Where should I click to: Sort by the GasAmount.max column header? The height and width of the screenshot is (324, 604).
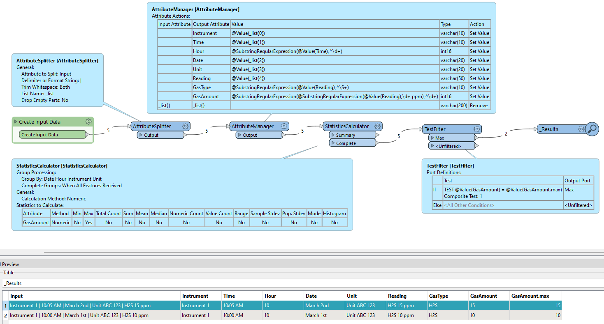pyautogui.click(x=536, y=296)
